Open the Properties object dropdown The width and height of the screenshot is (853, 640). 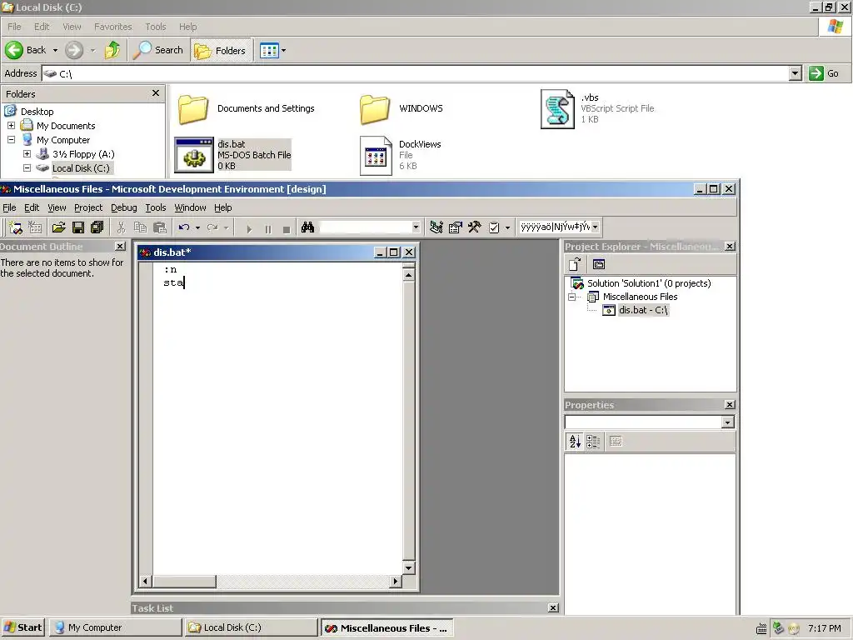727,422
